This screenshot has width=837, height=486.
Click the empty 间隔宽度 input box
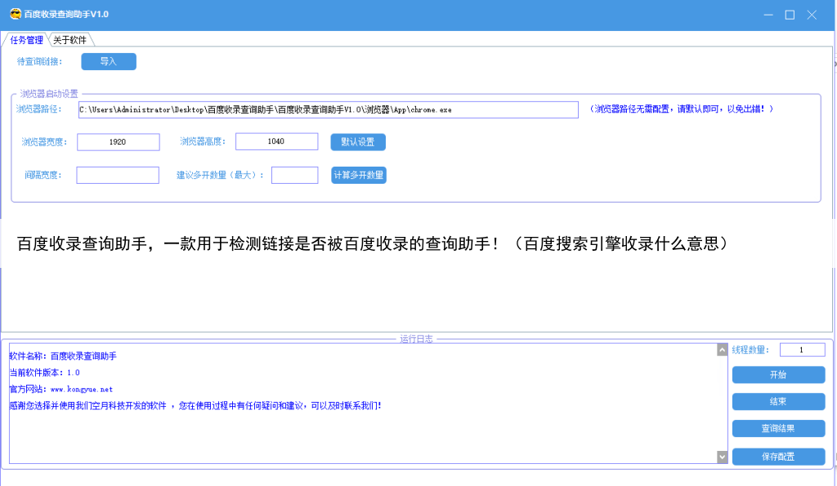coord(118,176)
